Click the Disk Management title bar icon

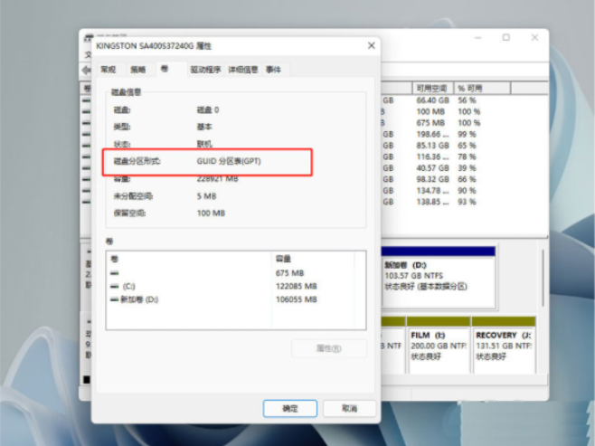click(x=88, y=38)
